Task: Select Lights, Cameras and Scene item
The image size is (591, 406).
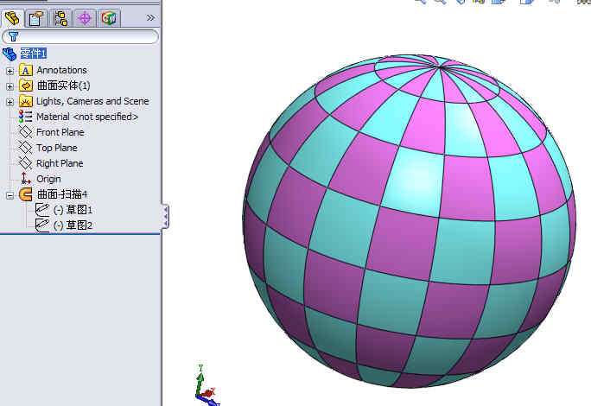Action: pyautogui.click(x=92, y=101)
